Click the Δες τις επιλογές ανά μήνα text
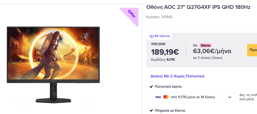 [x=248, y=97]
